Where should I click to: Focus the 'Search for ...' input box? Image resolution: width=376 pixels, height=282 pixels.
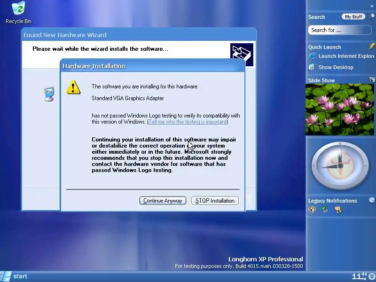pyautogui.click(x=340, y=30)
